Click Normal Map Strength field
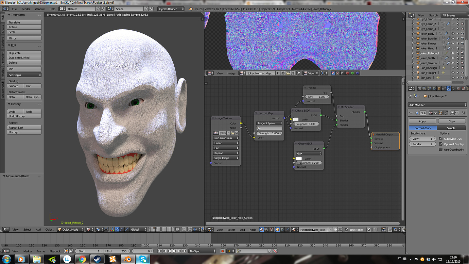Image resolution: width=469 pixels, height=264 pixels. tap(270, 133)
